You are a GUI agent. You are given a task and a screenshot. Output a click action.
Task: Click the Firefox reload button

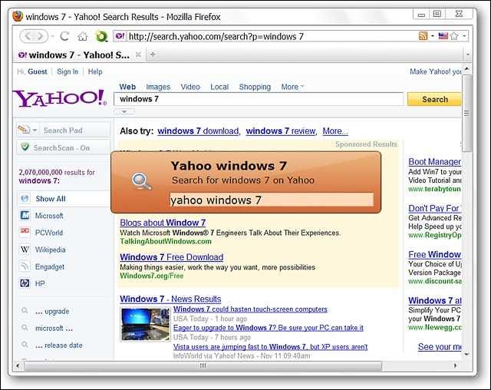click(64, 36)
